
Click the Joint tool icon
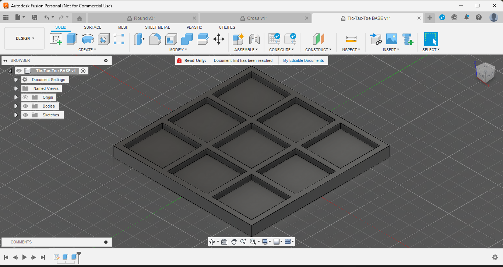[254, 39]
